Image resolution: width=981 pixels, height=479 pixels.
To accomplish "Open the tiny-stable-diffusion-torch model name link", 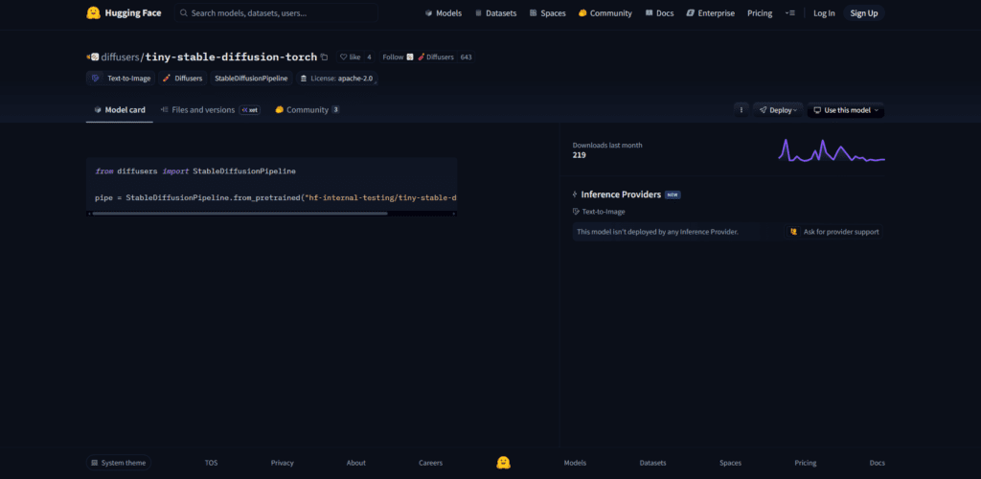I will click(231, 57).
